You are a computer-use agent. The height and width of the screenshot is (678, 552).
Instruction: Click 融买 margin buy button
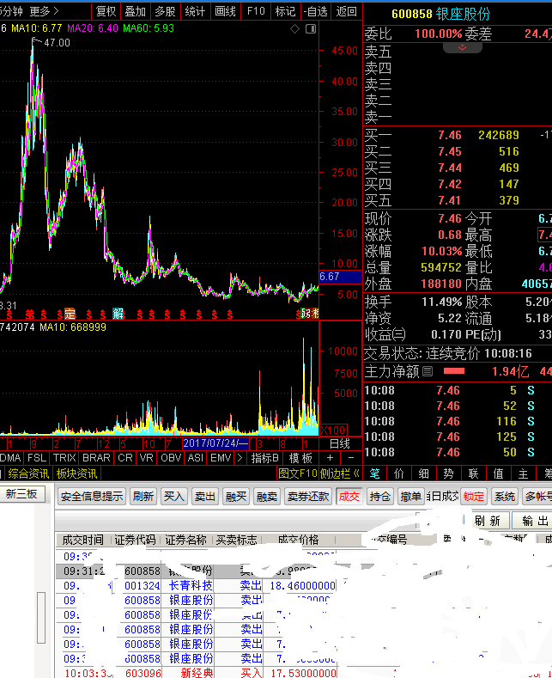click(x=236, y=497)
